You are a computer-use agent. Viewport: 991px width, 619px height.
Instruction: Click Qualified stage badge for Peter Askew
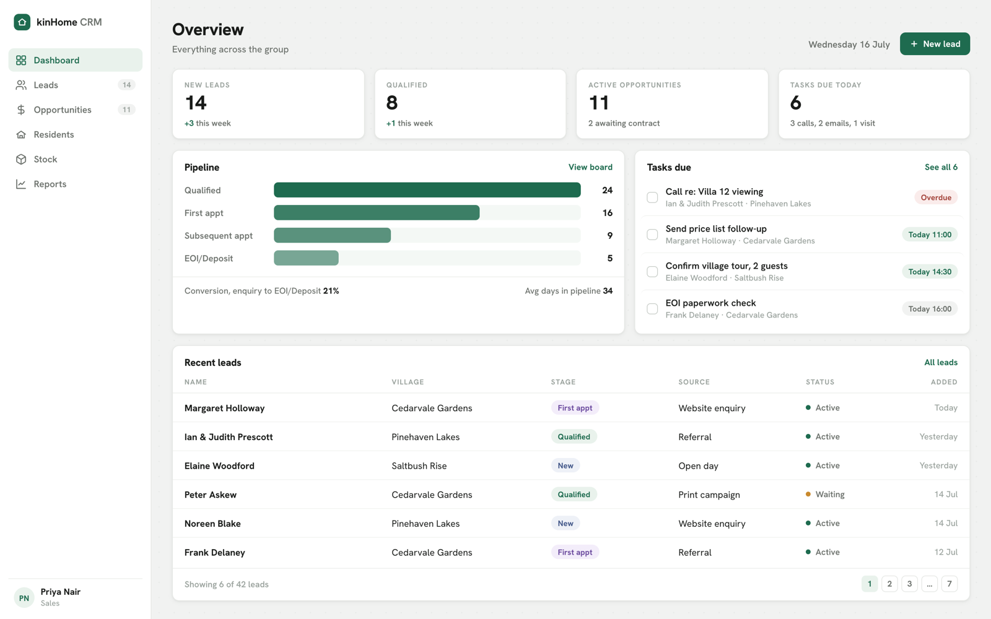[574, 495]
